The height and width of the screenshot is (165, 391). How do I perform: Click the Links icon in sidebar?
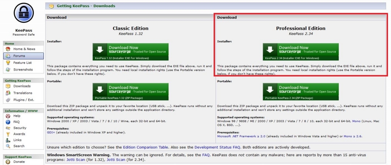[8, 140]
